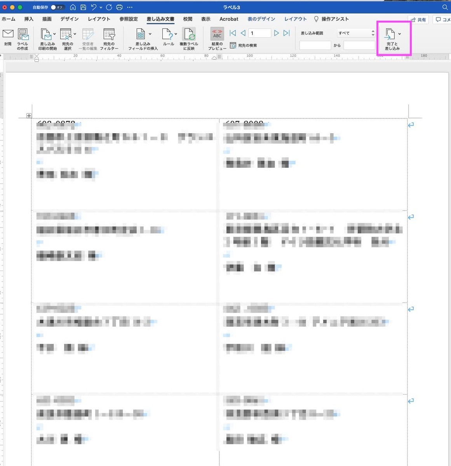Open the 描画 tab
Viewport: 451px width, 466px height.
click(x=47, y=19)
